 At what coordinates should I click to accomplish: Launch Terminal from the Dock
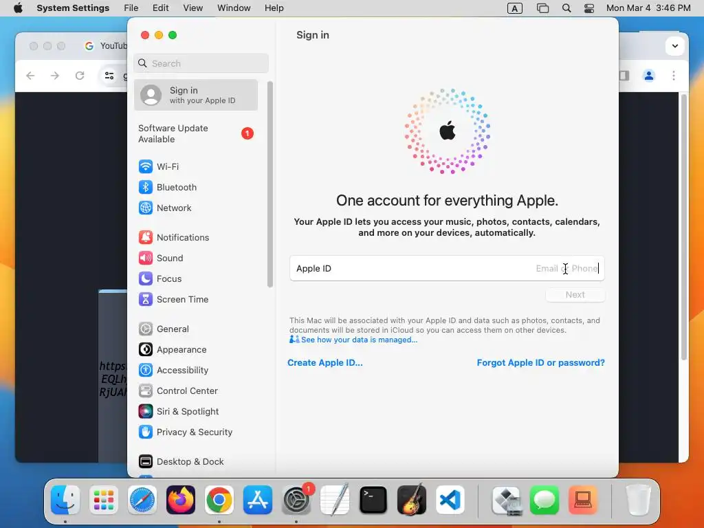[x=373, y=500]
